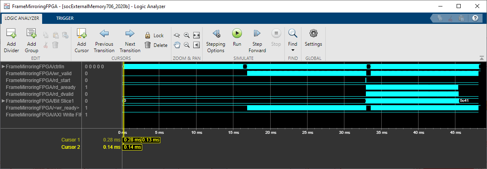487x169 pixels.
Task: Add a cursor to the waveform
Action: tap(81, 40)
